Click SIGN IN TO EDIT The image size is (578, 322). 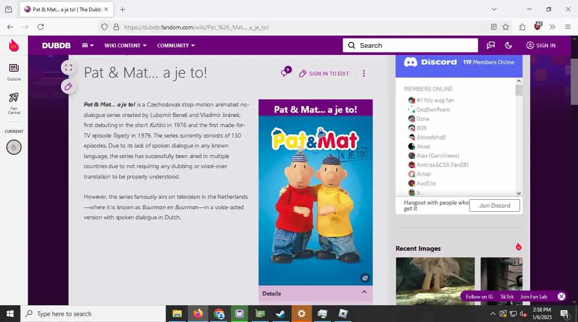[324, 73]
